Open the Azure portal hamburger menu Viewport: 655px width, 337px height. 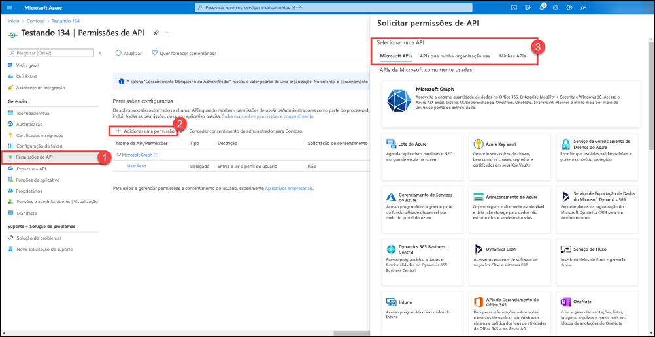[x=9, y=8]
